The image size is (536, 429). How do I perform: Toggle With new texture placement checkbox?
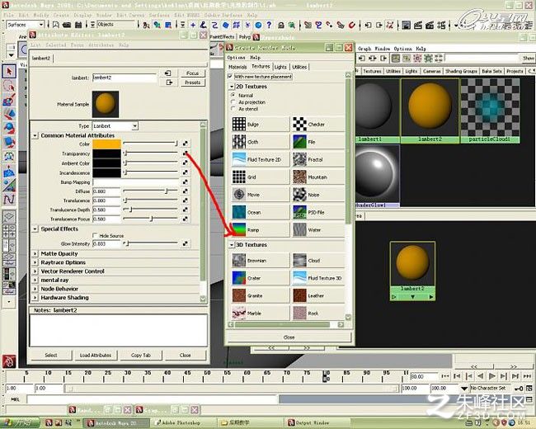tap(230, 76)
